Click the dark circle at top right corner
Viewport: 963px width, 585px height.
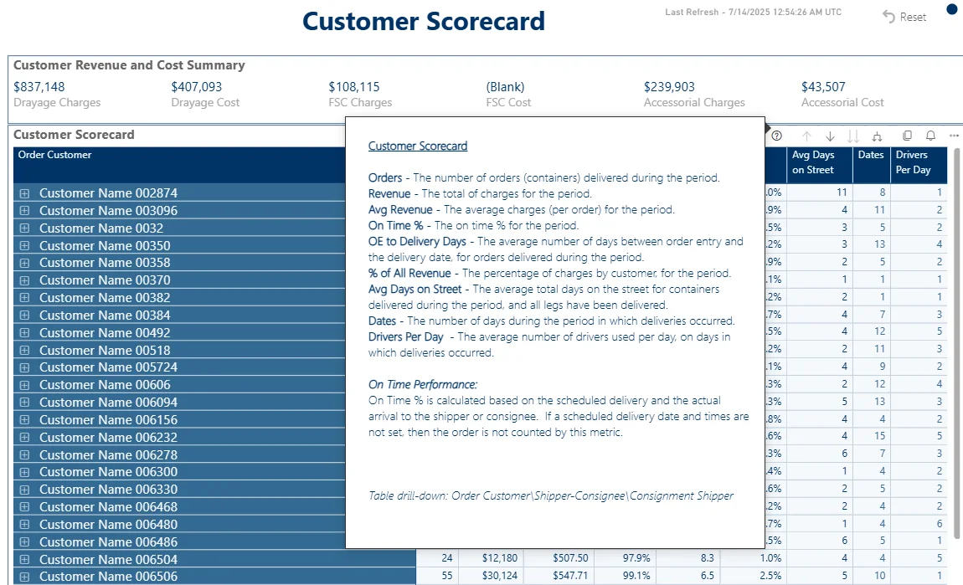952,8
